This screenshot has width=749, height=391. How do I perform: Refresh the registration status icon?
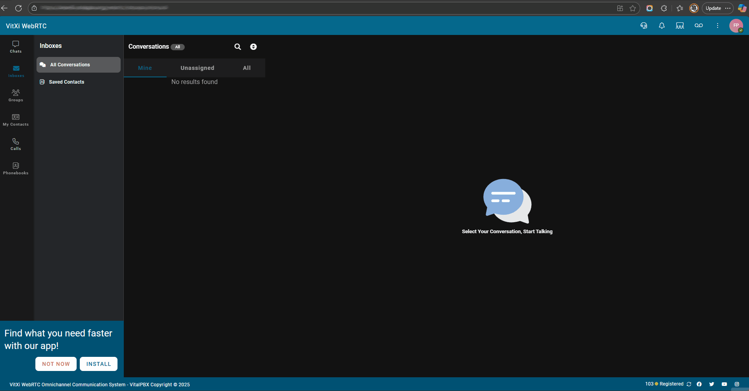click(689, 384)
